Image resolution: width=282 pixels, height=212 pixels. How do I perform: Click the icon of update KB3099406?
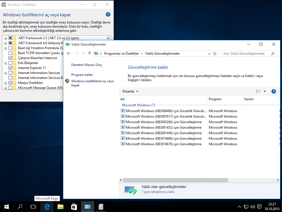tap(123, 111)
